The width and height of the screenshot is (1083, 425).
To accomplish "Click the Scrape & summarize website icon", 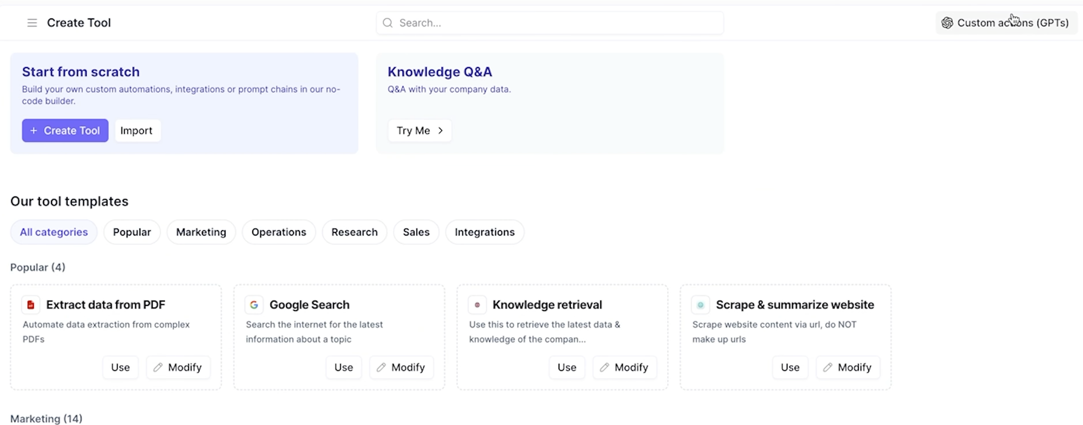I will [700, 305].
